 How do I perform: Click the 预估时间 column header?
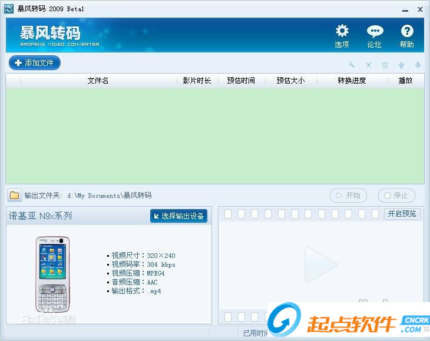coord(241,81)
